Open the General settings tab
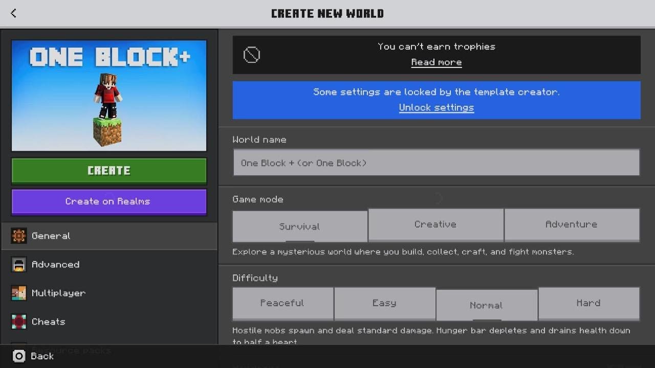 point(110,236)
